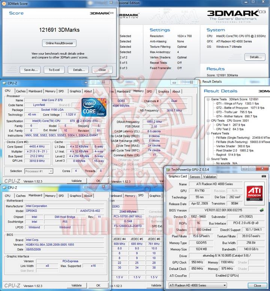The width and height of the screenshot is (270, 291).
Task: Click the Intel Core i7 logo in CPU-Z
Action: (94, 107)
